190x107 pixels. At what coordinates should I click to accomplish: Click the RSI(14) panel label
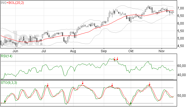[7, 56]
